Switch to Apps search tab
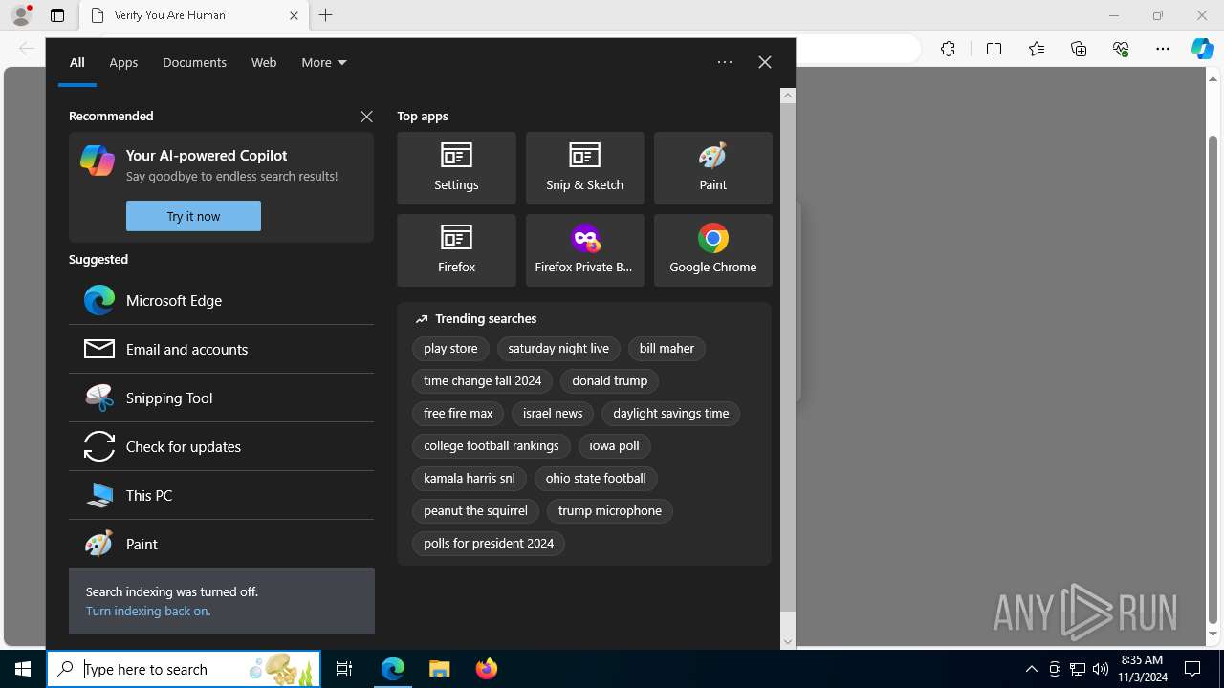This screenshot has height=688, width=1224. point(123,62)
